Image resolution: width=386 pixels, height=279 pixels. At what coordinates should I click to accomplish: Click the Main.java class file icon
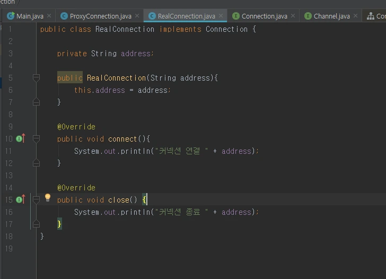tap(11, 16)
